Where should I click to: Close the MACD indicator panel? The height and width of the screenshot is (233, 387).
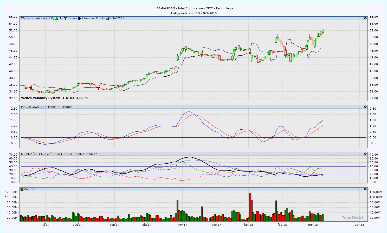pyautogui.click(x=365, y=107)
